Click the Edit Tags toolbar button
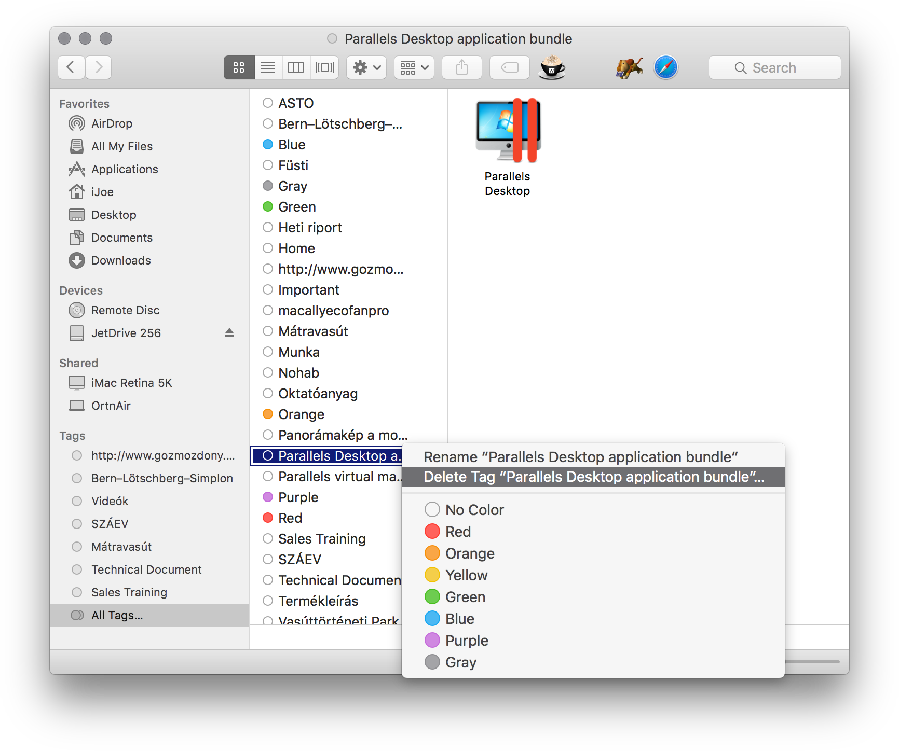 coord(510,67)
